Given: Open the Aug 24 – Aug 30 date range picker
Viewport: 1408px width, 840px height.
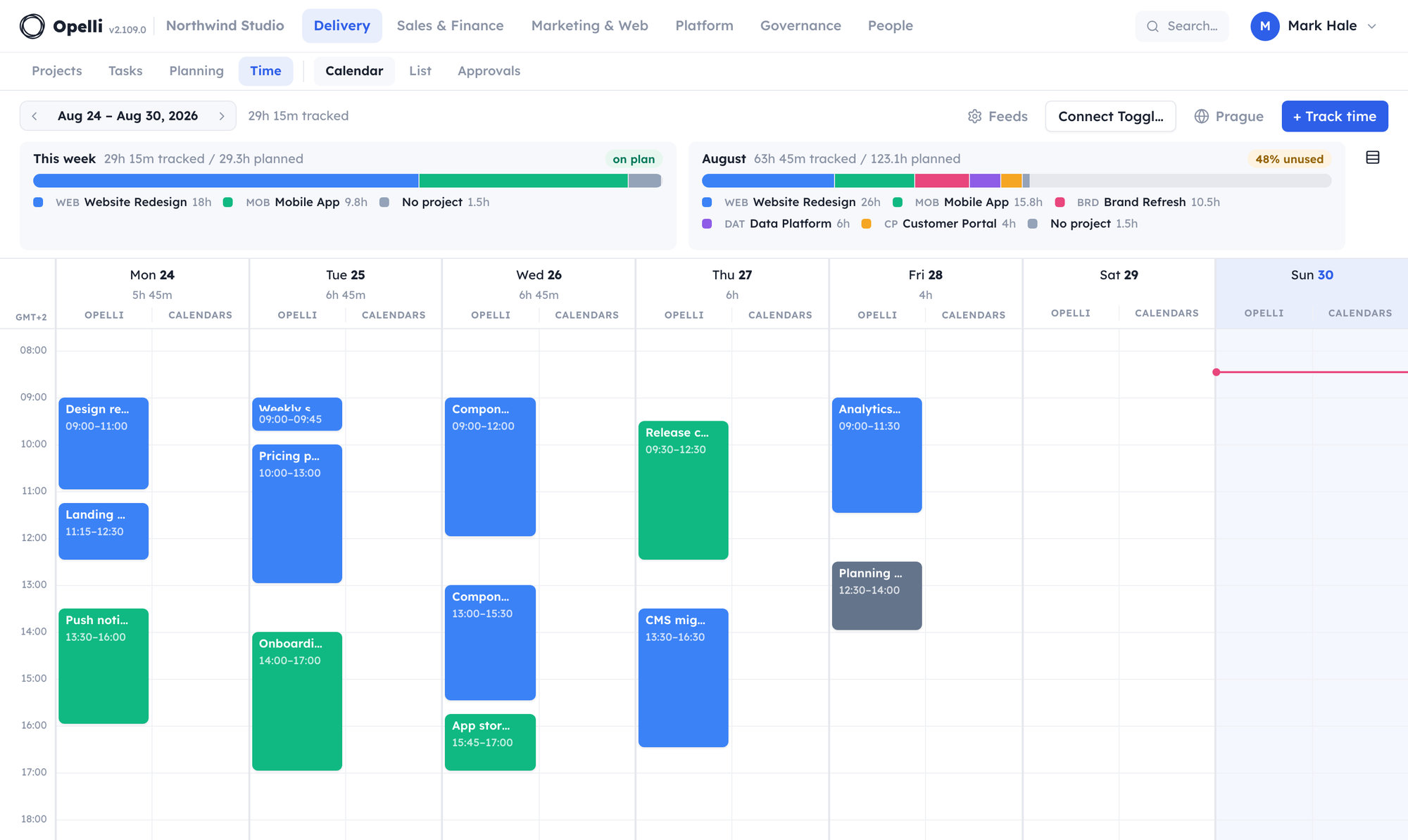Looking at the screenshot, I should 127,116.
